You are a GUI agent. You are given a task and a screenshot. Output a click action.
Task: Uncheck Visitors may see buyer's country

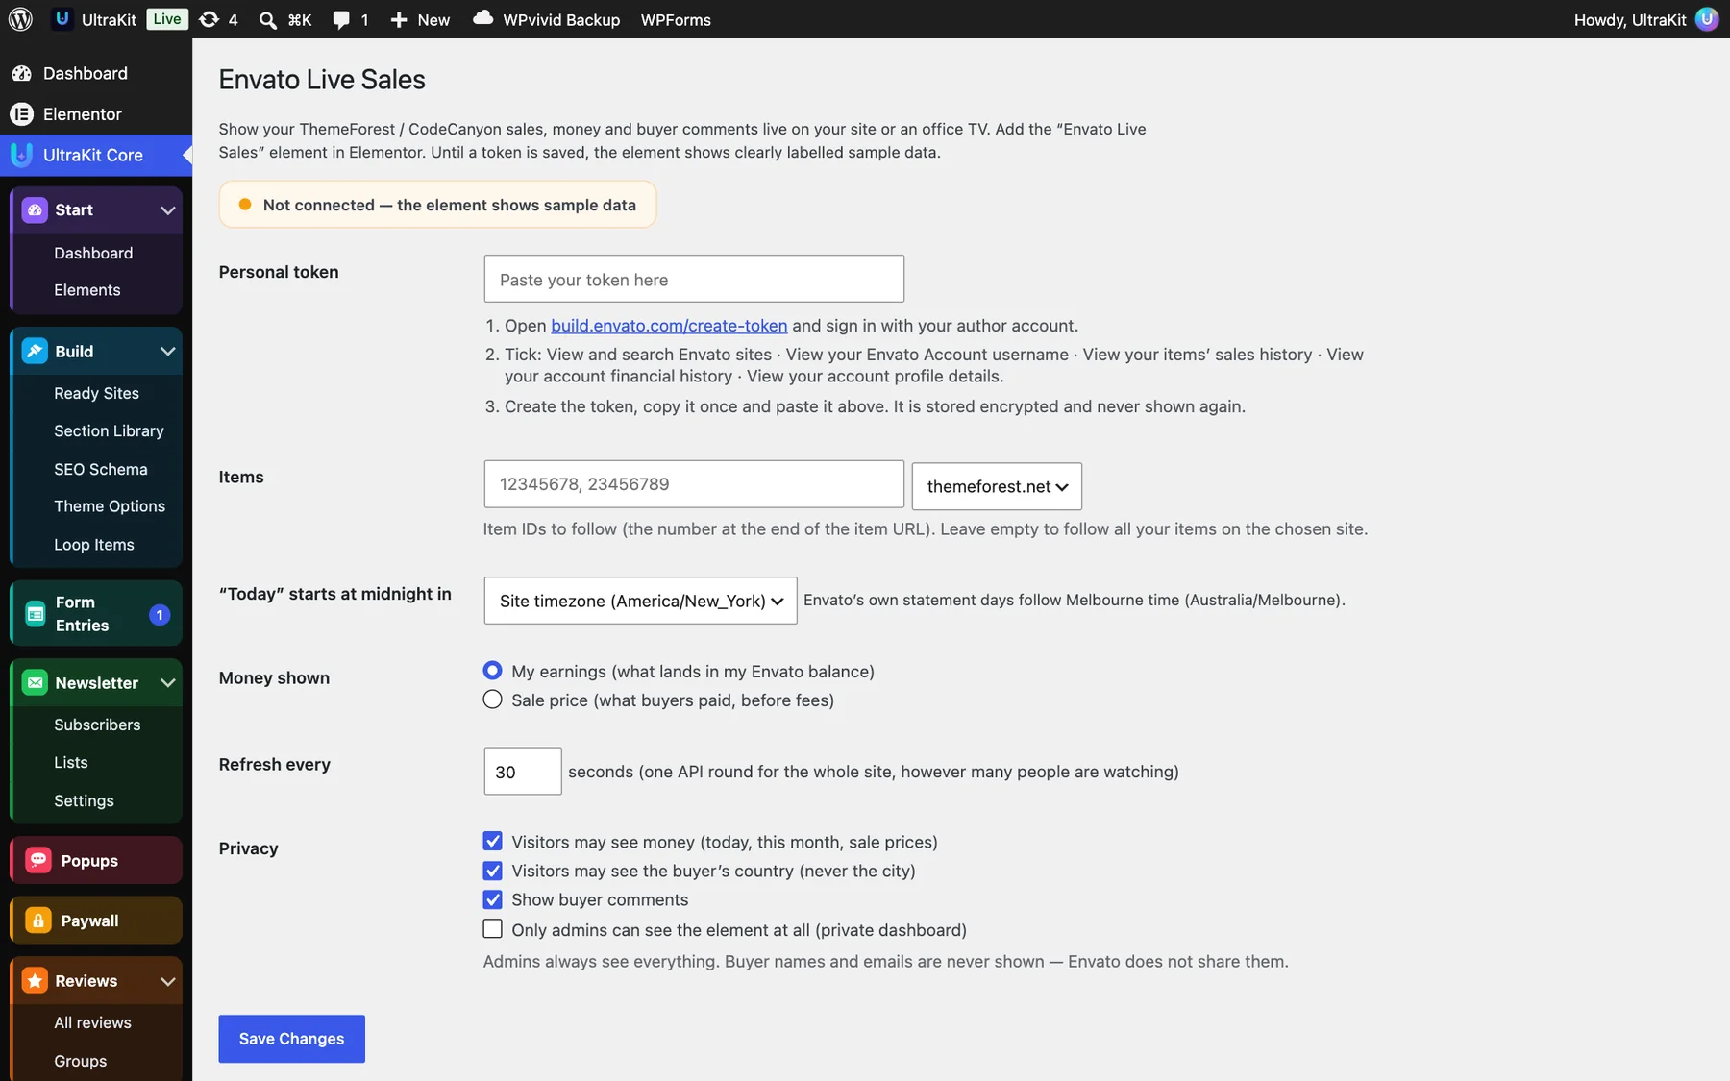[493, 871]
